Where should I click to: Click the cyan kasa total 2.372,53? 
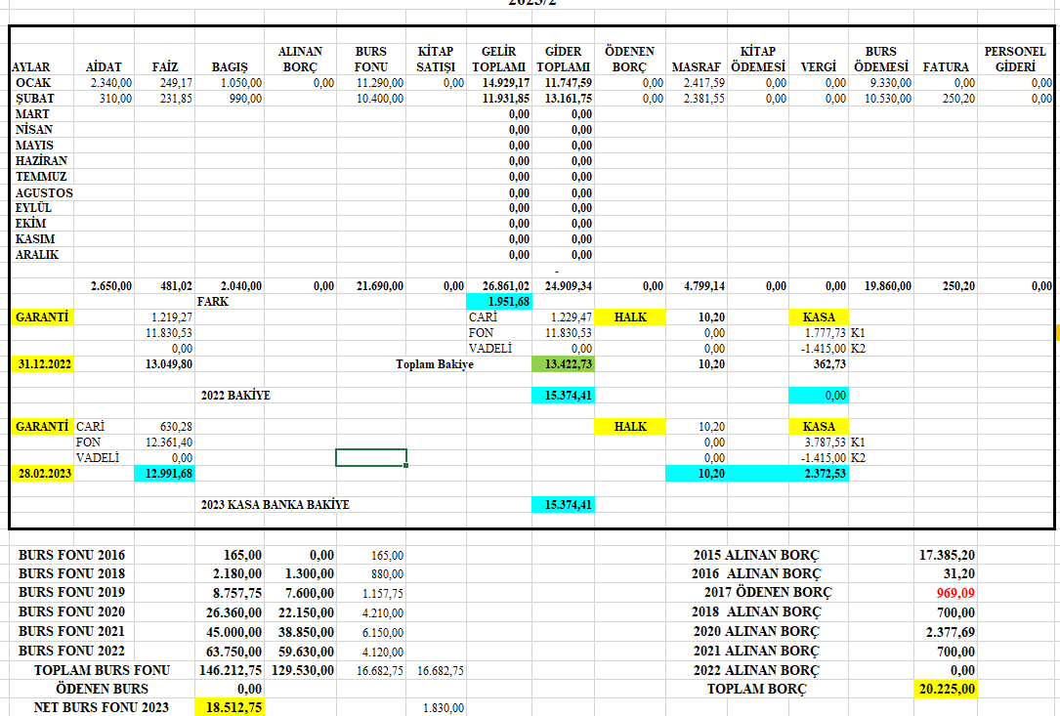tap(819, 474)
